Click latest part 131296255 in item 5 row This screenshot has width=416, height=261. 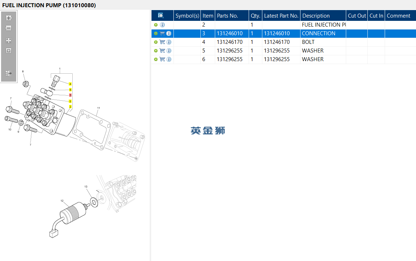coord(281,51)
